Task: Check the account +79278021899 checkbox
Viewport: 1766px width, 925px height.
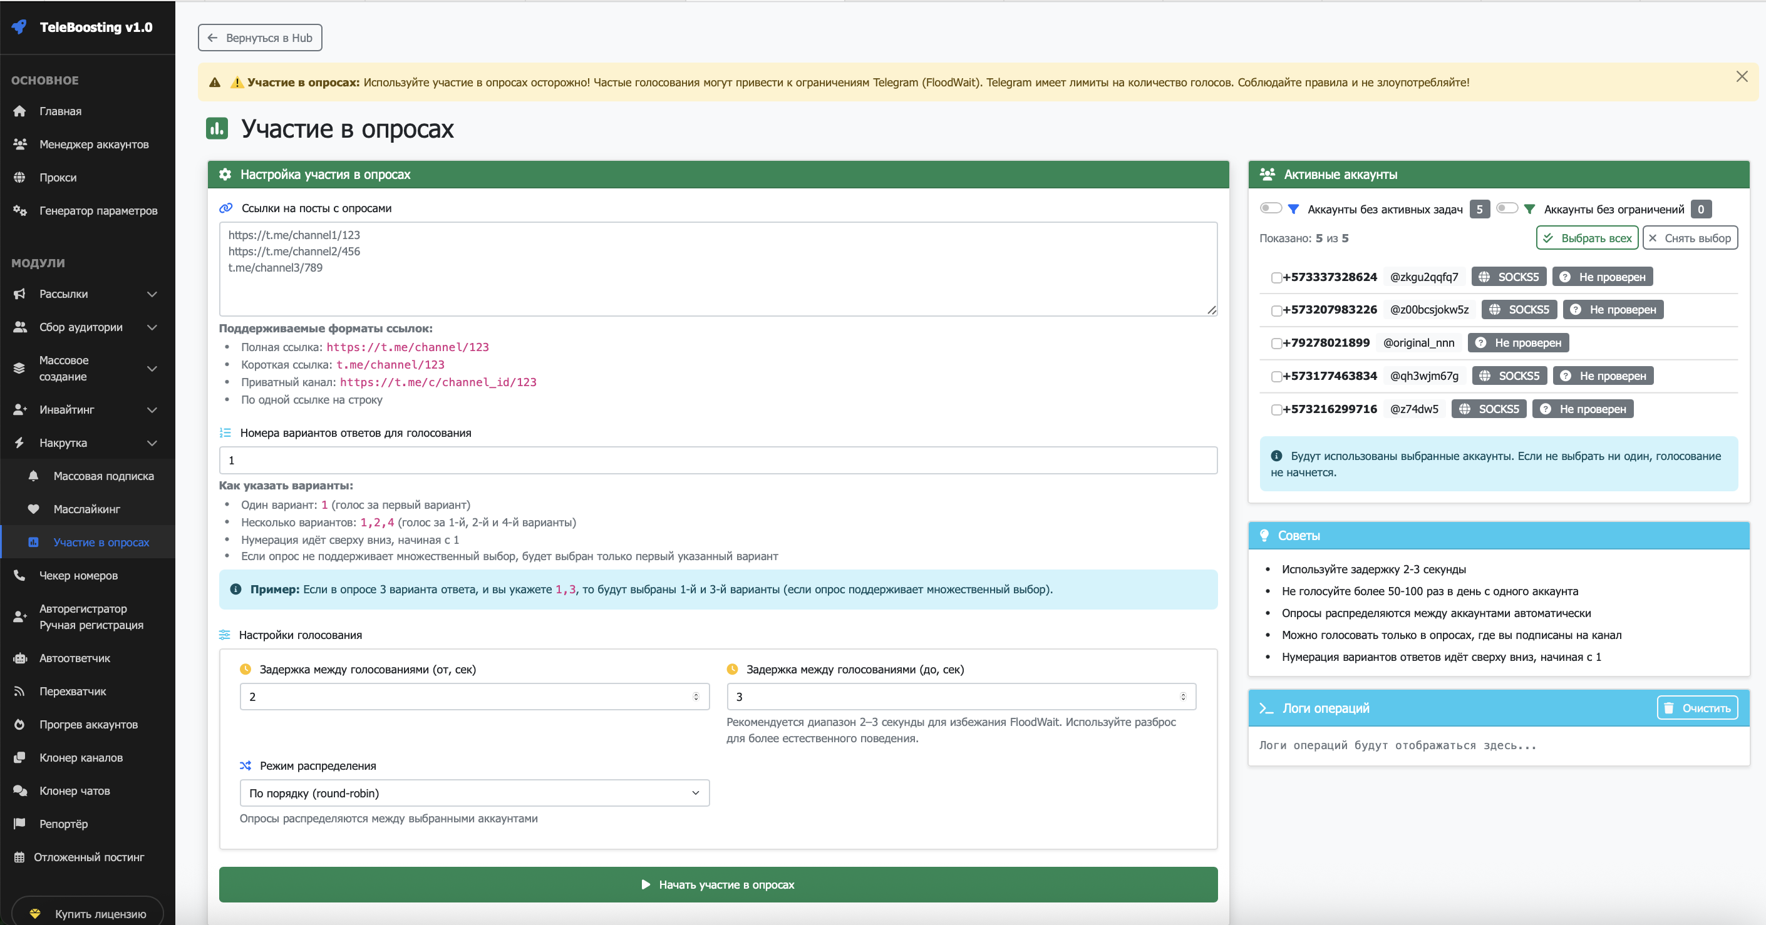Action: point(1276,344)
